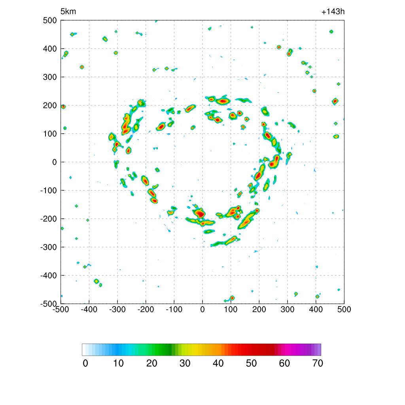This screenshot has width=405, height=405.
Task: Click the colorbar label '40'
Action: pos(218,363)
